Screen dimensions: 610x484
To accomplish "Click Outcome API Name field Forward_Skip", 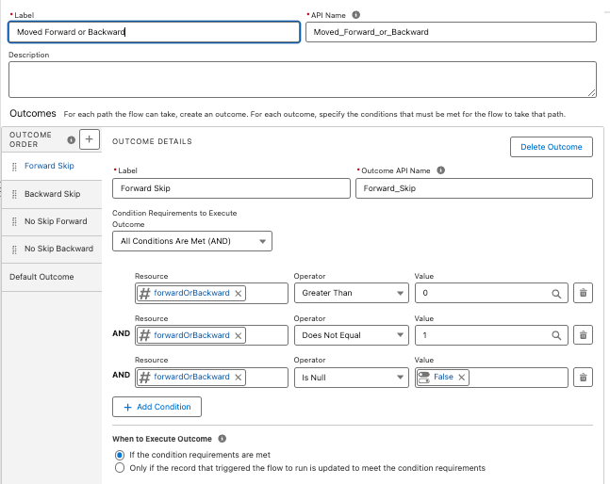I will pyautogui.click(x=474, y=188).
